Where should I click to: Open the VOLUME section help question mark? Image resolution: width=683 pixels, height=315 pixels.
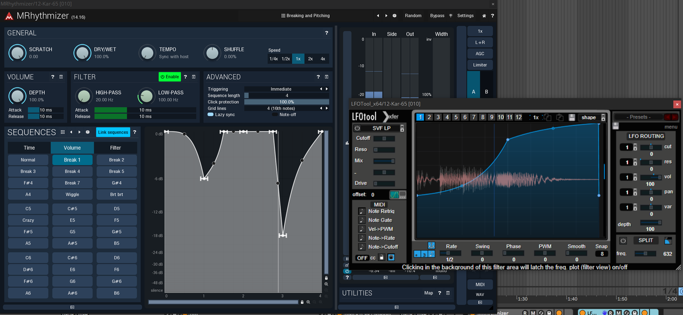point(52,77)
